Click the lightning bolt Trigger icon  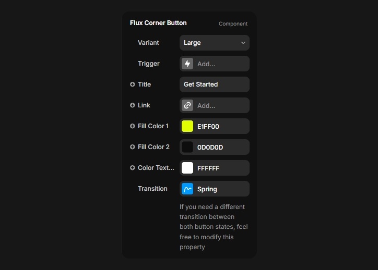tap(187, 64)
